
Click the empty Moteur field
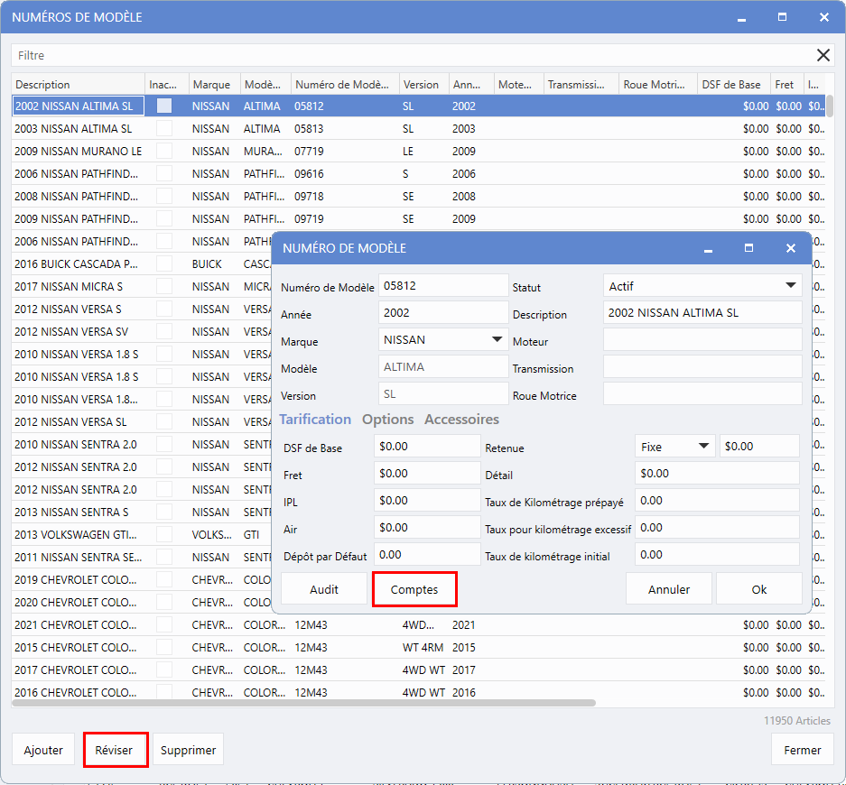(x=702, y=339)
